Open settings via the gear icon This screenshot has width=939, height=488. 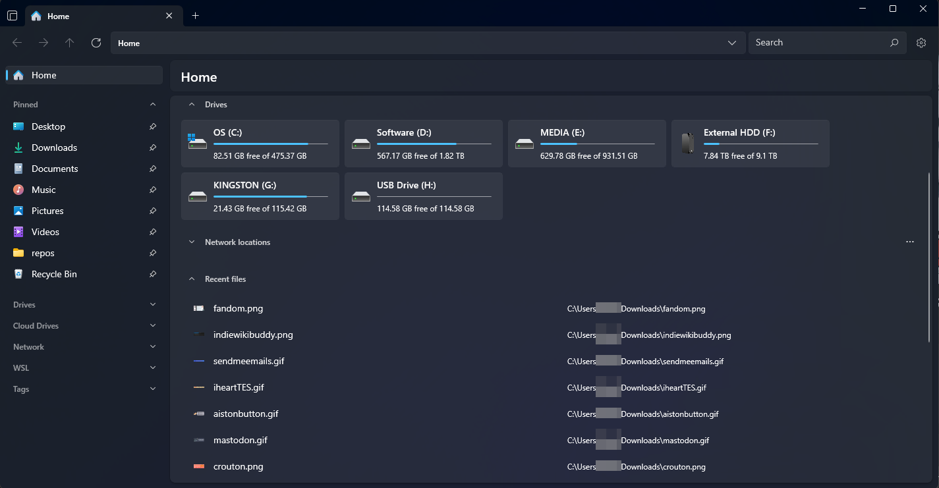pos(921,43)
